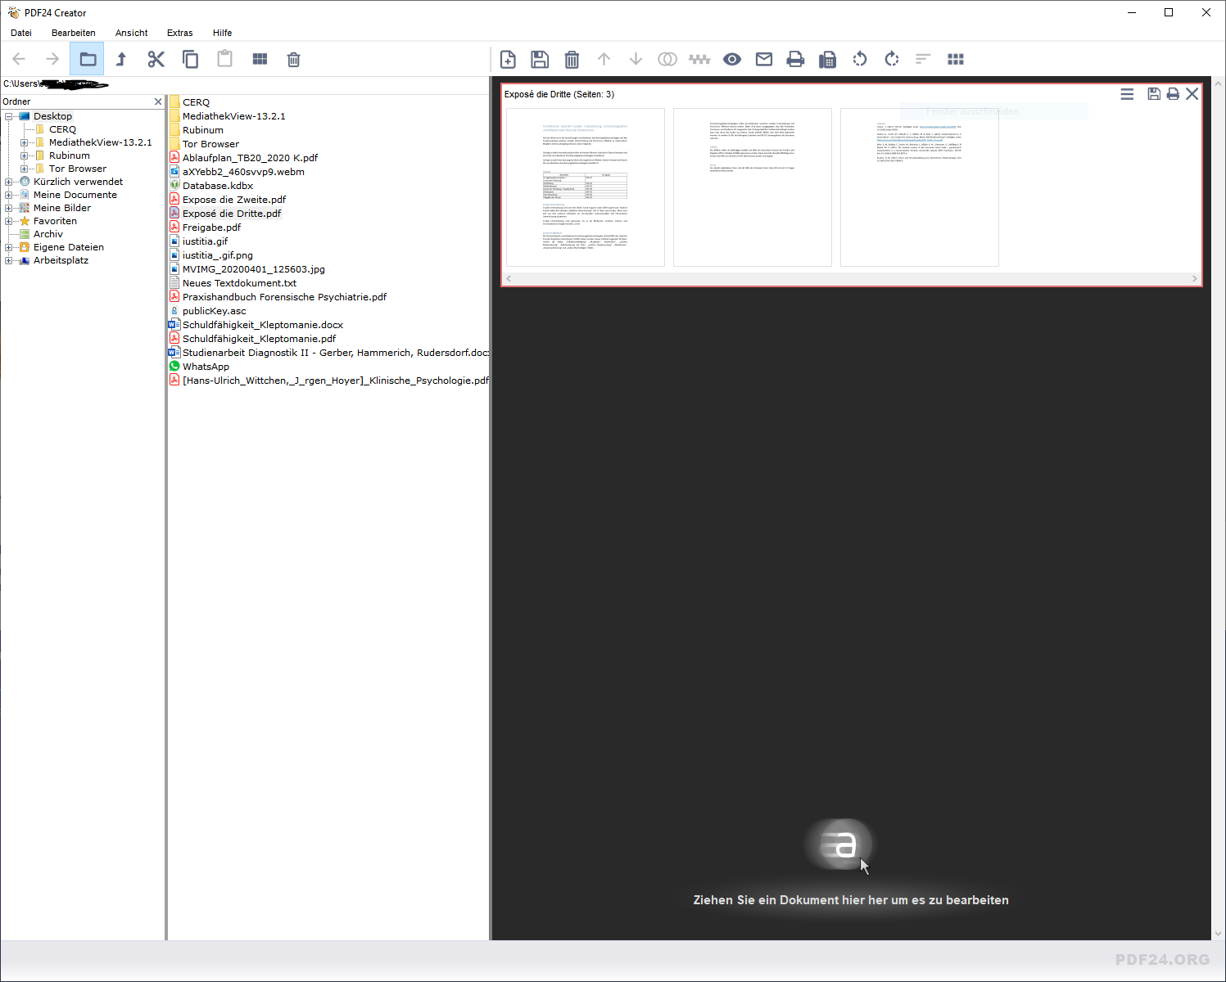Open the Hilfe menu
The image size is (1226, 982).
(223, 33)
